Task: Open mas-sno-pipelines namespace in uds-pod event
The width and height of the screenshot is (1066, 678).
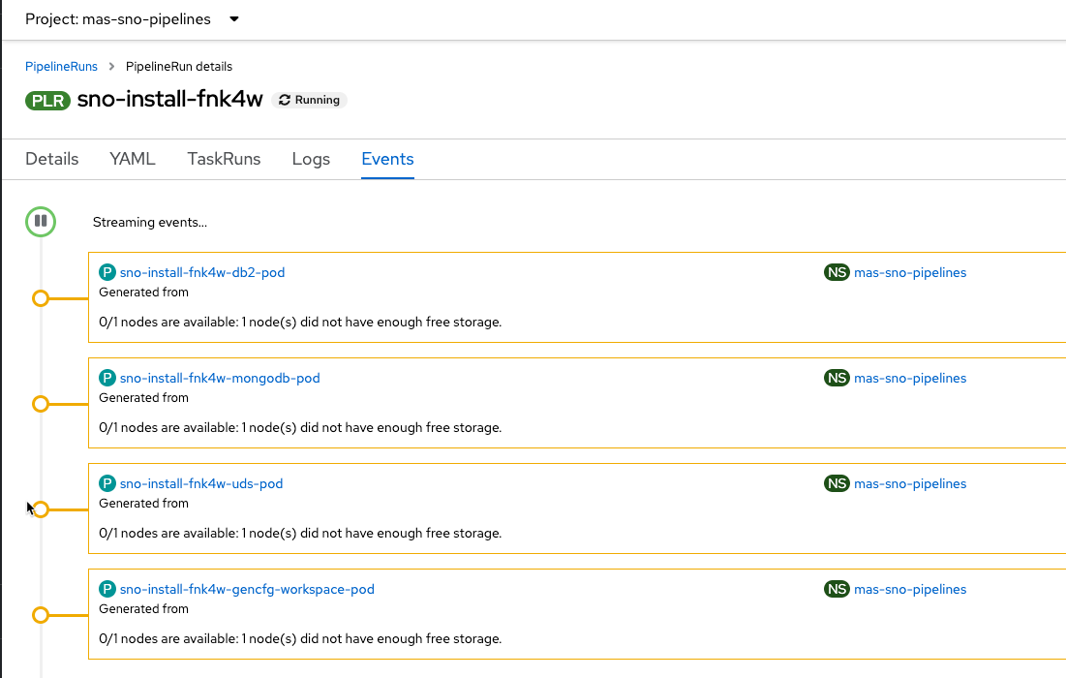Action: [910, 484]
